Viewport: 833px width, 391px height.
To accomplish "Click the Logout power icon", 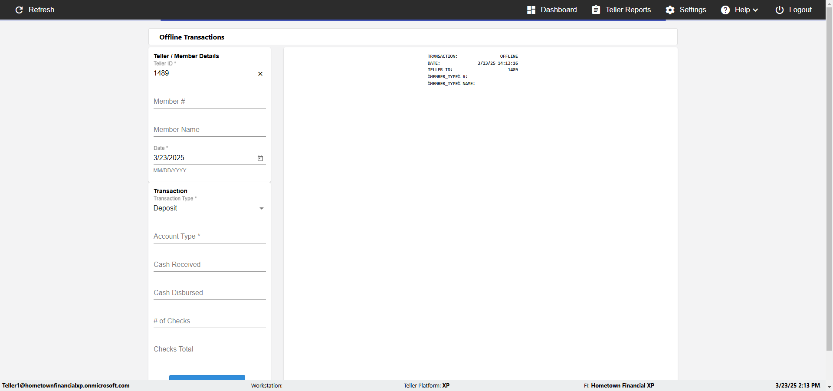I will (x=780, y=10).
